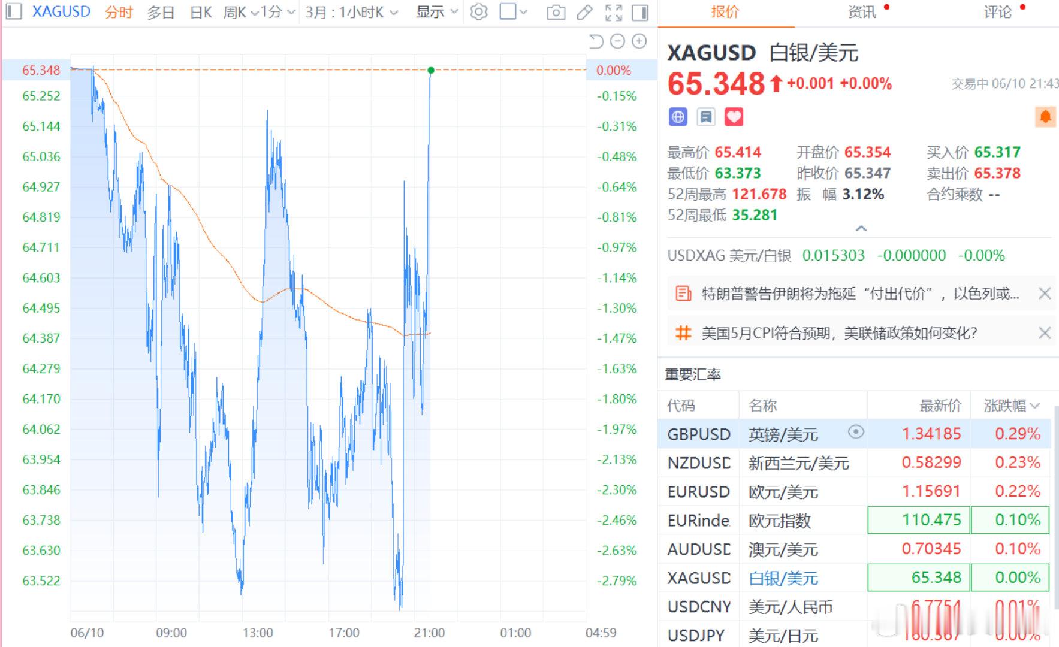This screenshot has width=1059, height=647.
Task: Open chart settings gear icon
Action: point(478,12)
